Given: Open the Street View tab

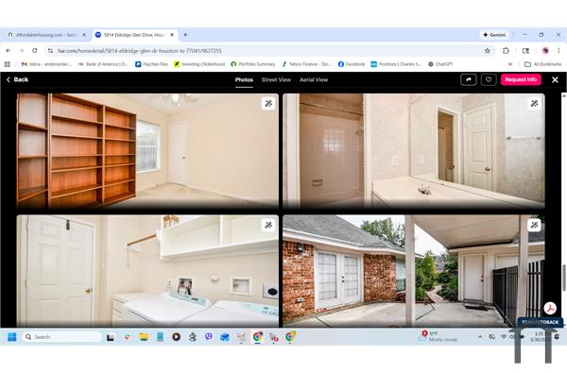Looking at the screenshot, I should 276,80.
